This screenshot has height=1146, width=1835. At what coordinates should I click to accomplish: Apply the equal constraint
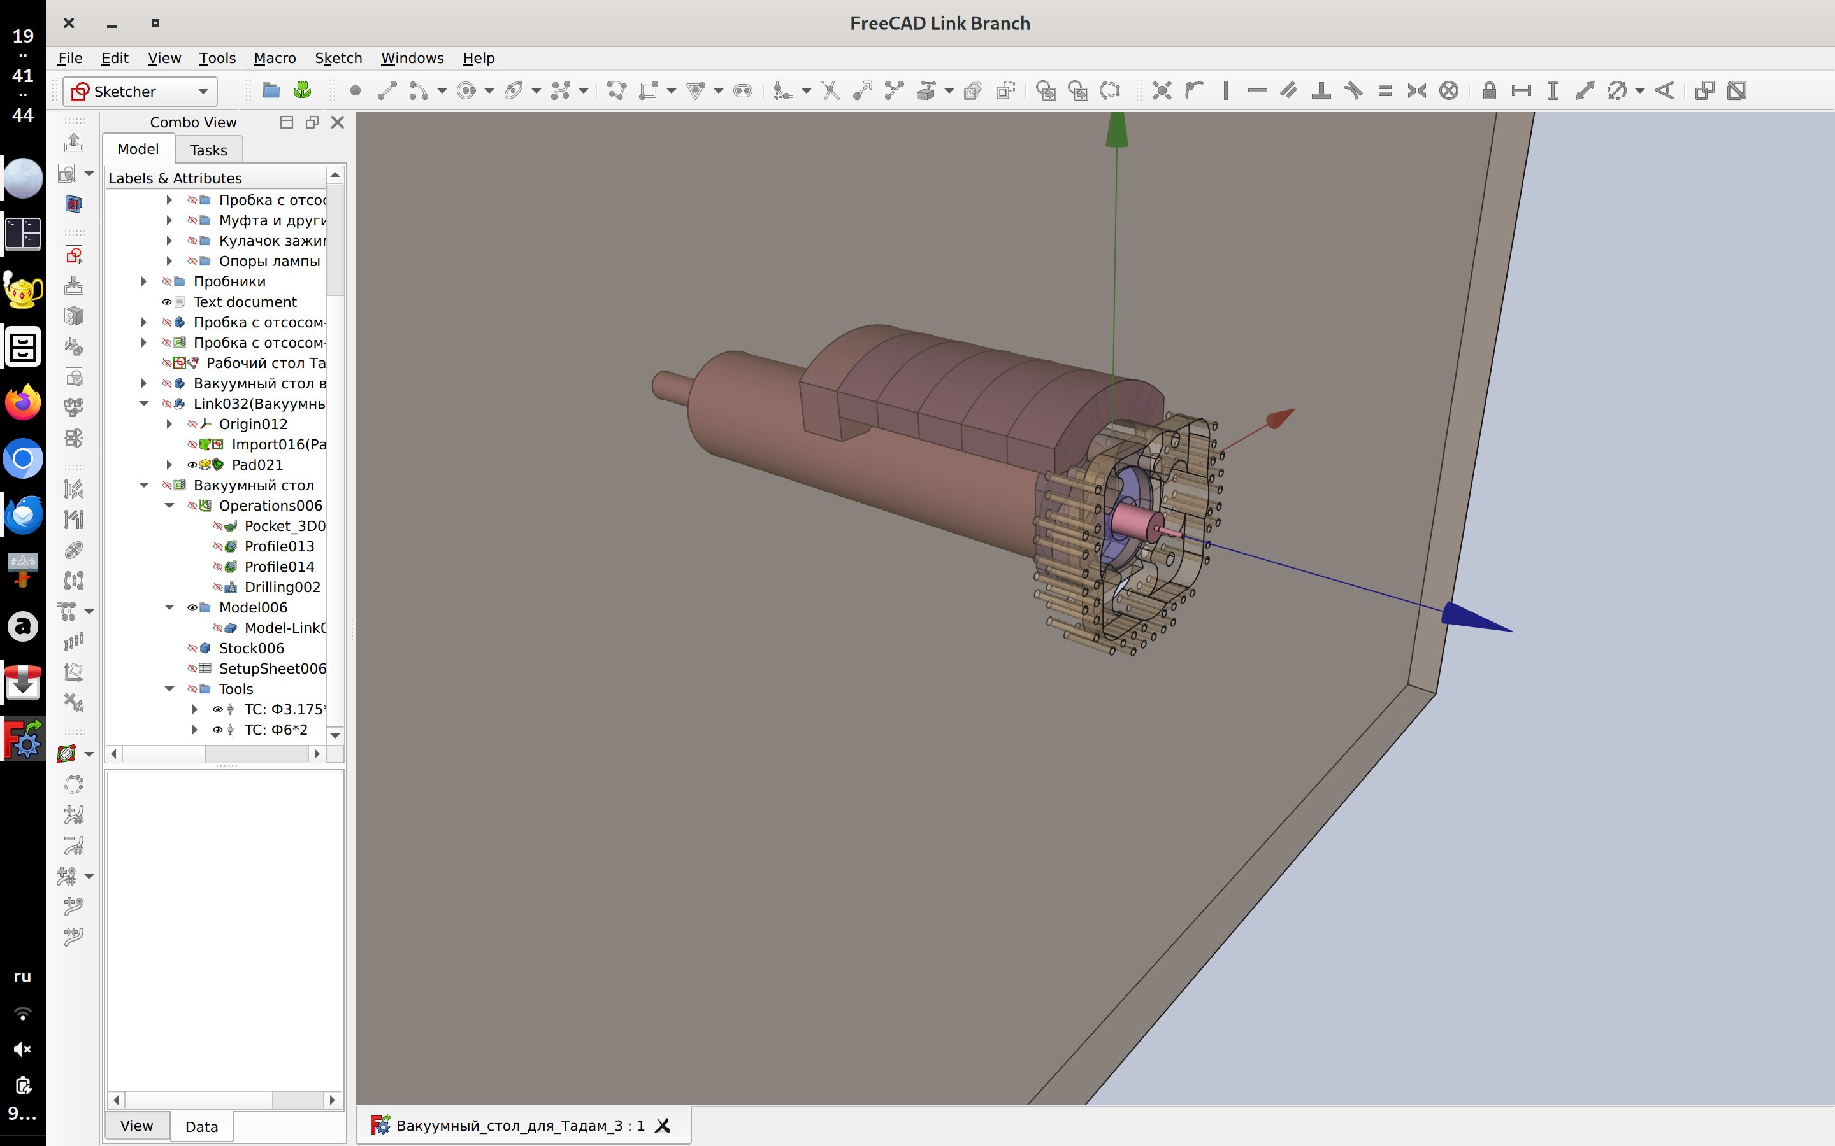(x=1385, y=91)
